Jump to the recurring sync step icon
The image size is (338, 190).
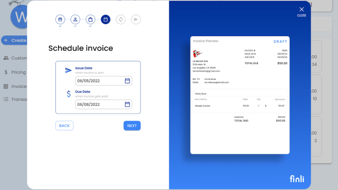[x=121, y=19]
